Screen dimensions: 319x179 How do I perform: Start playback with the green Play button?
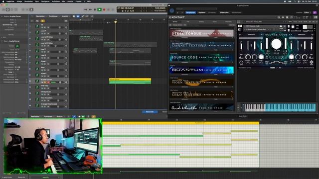99,9
